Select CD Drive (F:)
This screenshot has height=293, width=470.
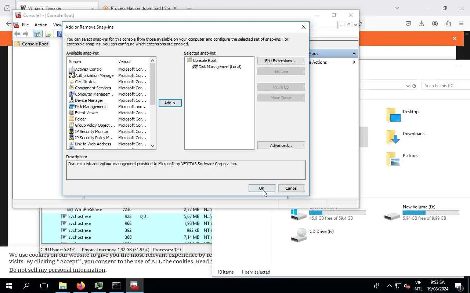[x=312, y=235]
